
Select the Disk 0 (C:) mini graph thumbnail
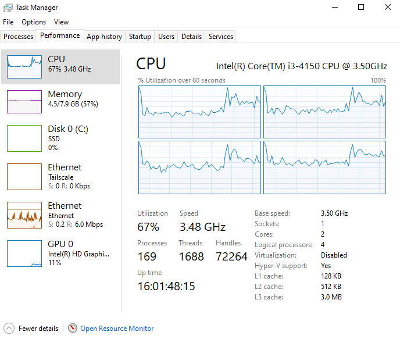click(x=24, y=138)
